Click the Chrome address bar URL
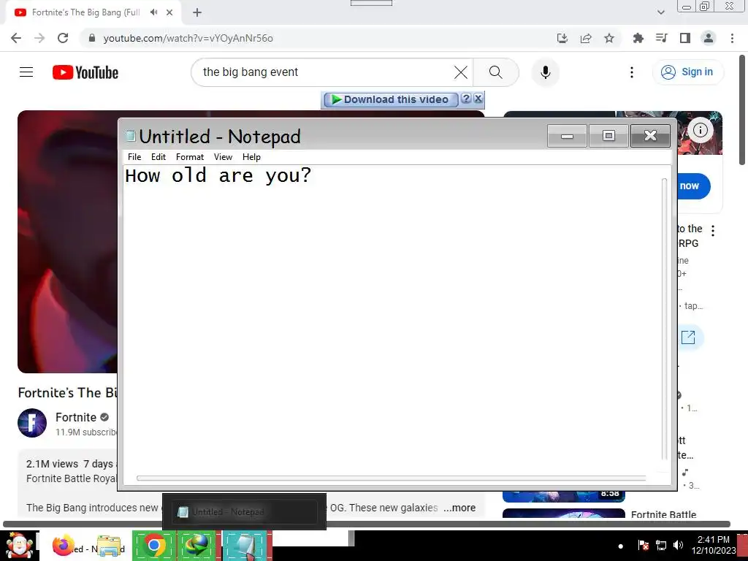The height and width of the screenshot is (561, 748). [188, 38]
